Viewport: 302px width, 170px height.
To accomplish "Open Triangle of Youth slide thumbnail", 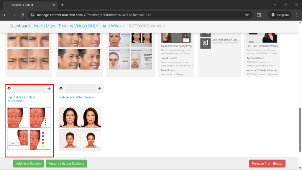I will (x=119, y=59).
